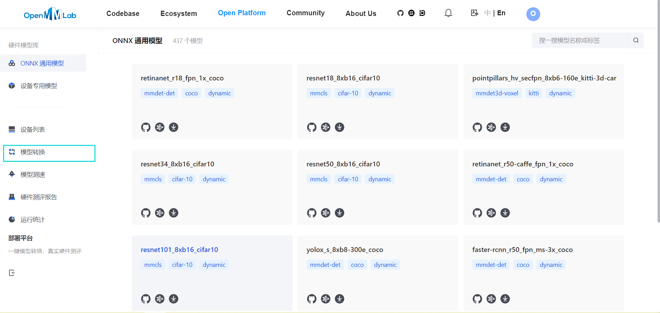Click the kitti tag

click(534, 93)
